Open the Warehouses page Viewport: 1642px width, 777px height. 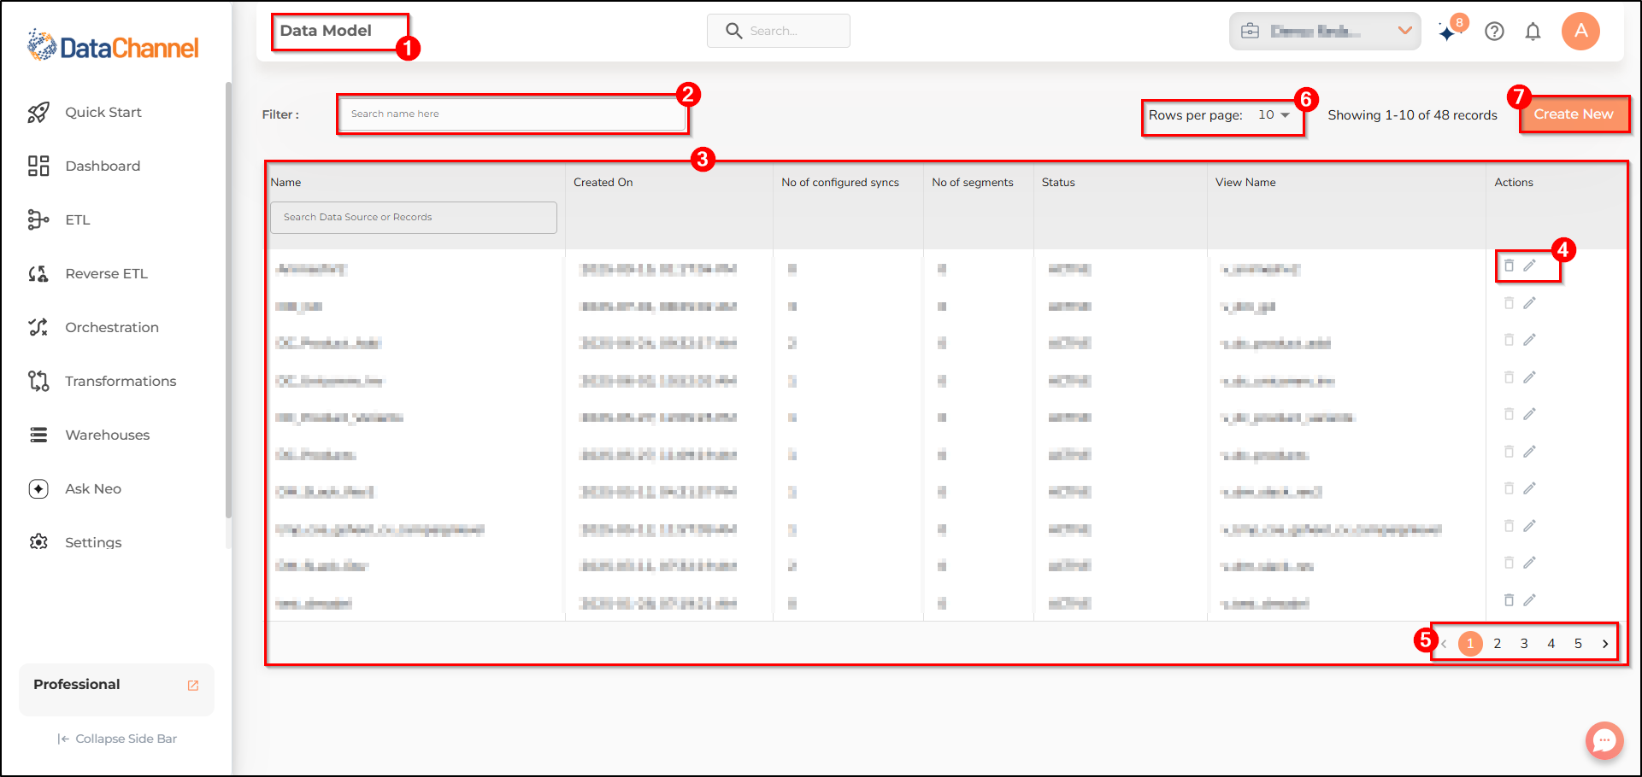pyautogui.click(x=88, y=435)
